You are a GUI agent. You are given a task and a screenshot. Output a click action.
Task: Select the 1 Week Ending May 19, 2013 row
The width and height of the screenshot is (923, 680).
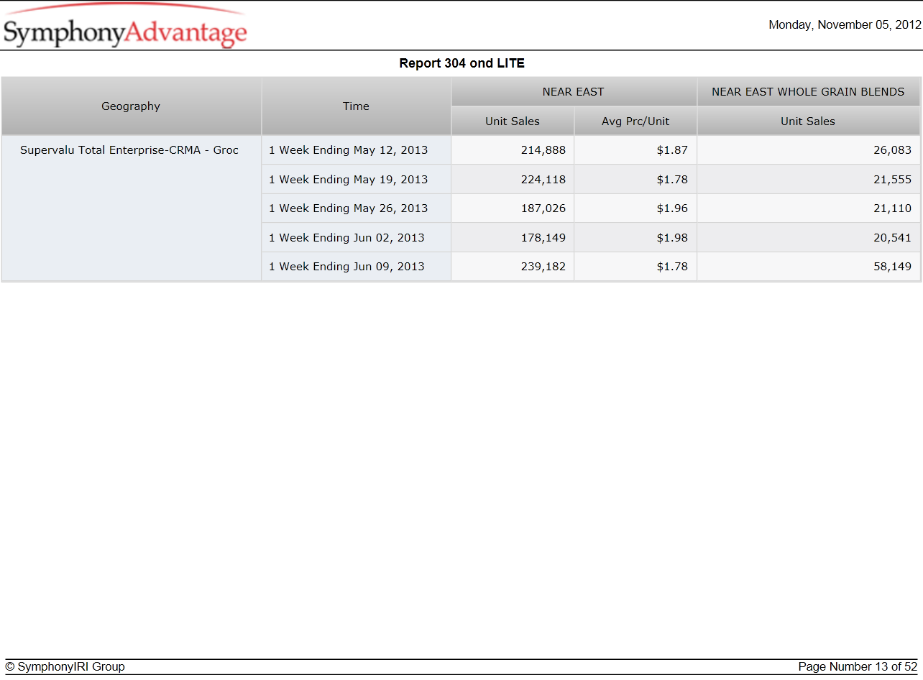point(356,180)
